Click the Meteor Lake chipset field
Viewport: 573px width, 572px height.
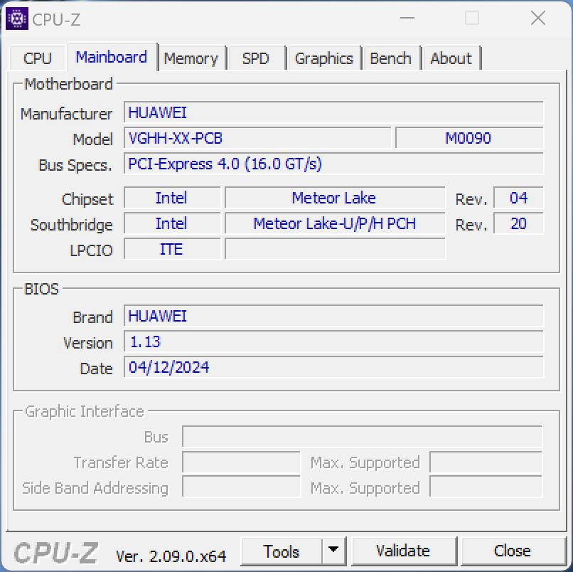tap(335, 198)
